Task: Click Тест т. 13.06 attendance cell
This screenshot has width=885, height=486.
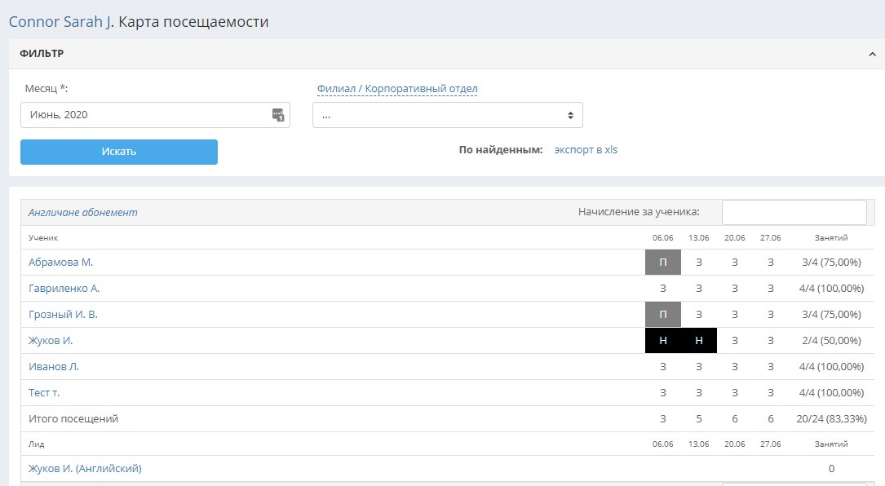Action: tap(699, 393)
